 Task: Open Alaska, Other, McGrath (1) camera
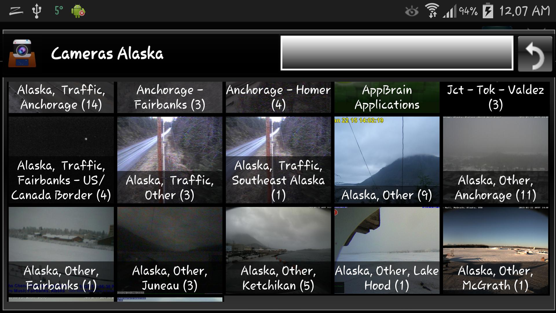pos(495,250)
